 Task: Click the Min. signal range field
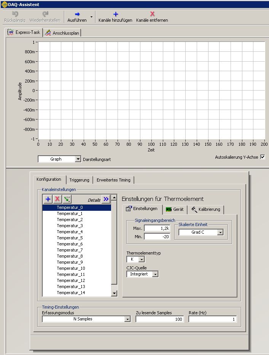pos(157,237)
